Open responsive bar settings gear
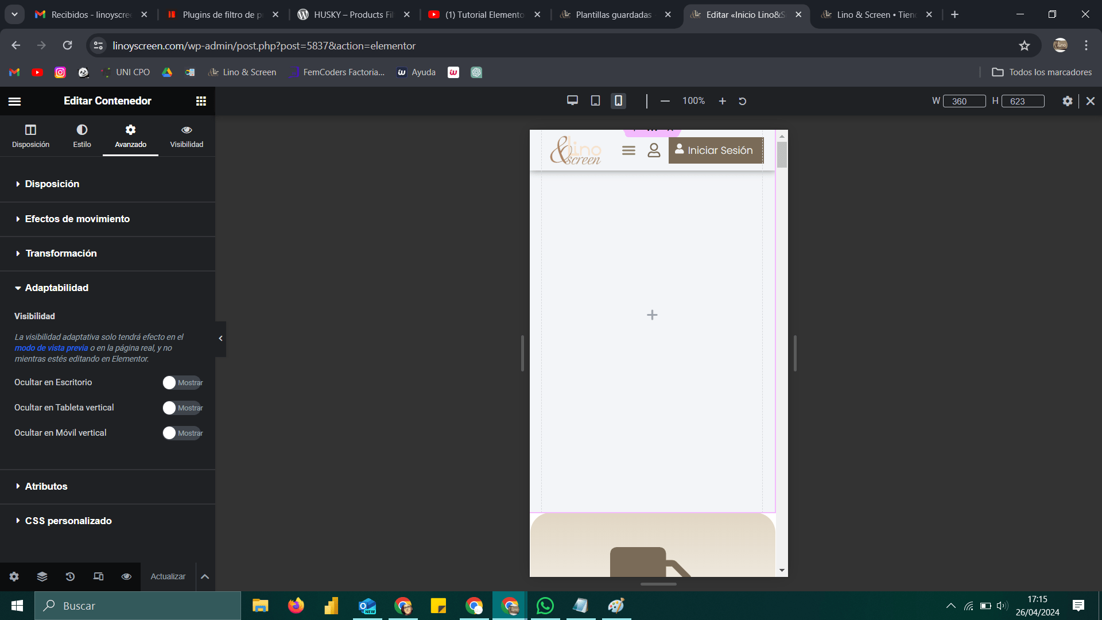The height and width of the screenshot is (620, 1102). (1067, 101)
